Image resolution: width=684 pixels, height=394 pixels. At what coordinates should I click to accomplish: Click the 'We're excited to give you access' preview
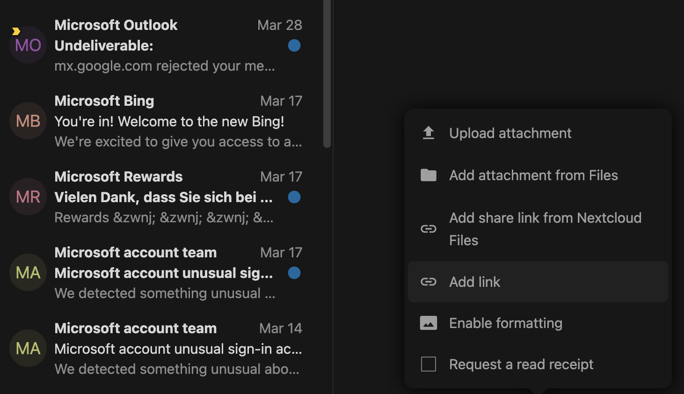coord(178,142)
